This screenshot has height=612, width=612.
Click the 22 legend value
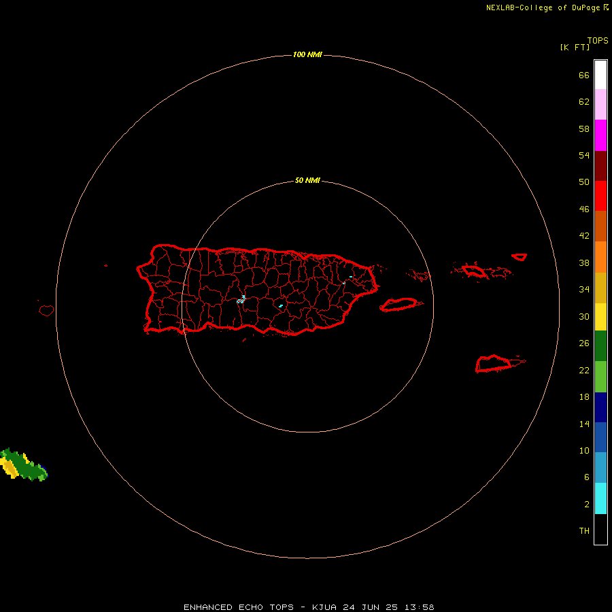(x=584, y=371)
